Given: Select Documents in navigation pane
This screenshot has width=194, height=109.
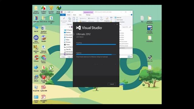Looking at the screenshot, I should 68,35.
